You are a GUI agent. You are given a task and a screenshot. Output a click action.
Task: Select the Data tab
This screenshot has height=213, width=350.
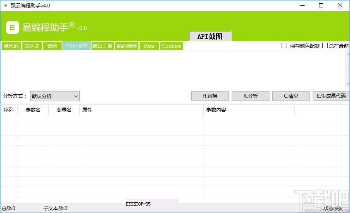tap(149, 46)
